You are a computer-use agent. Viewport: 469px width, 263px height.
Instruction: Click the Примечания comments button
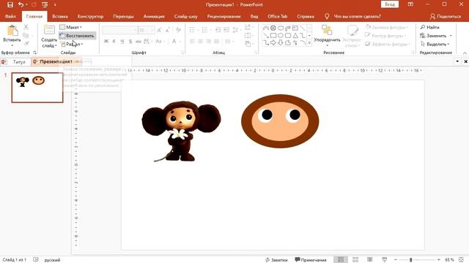point(311,260)
